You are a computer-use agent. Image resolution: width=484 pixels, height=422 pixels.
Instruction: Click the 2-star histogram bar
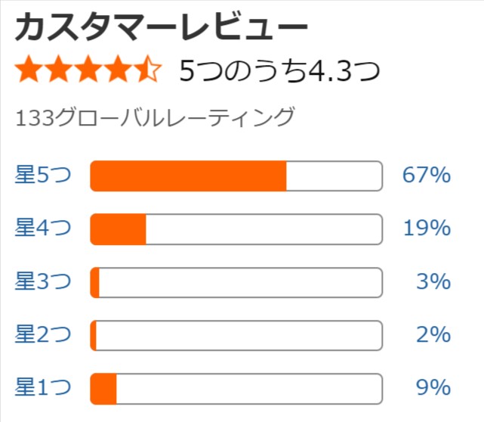[x=236, y=336]
